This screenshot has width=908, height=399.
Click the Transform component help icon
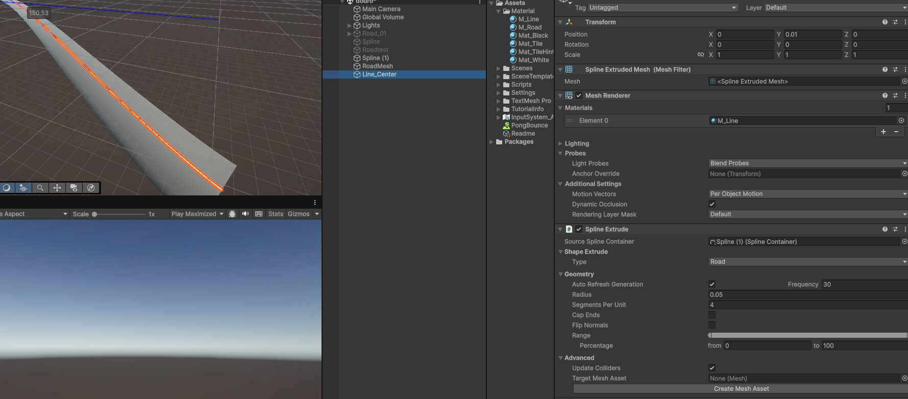[885, 22]
